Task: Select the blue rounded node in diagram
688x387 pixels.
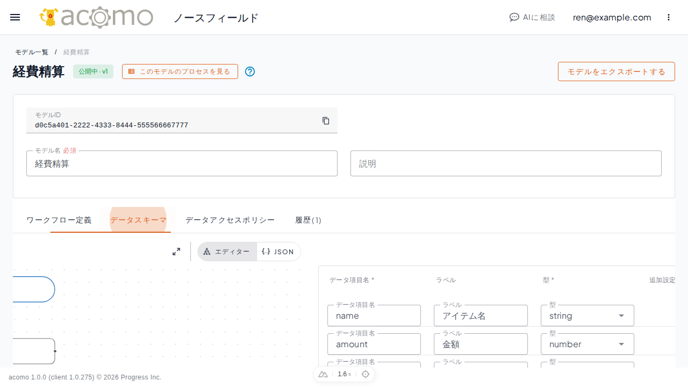Action: click(x=34, y=289)
